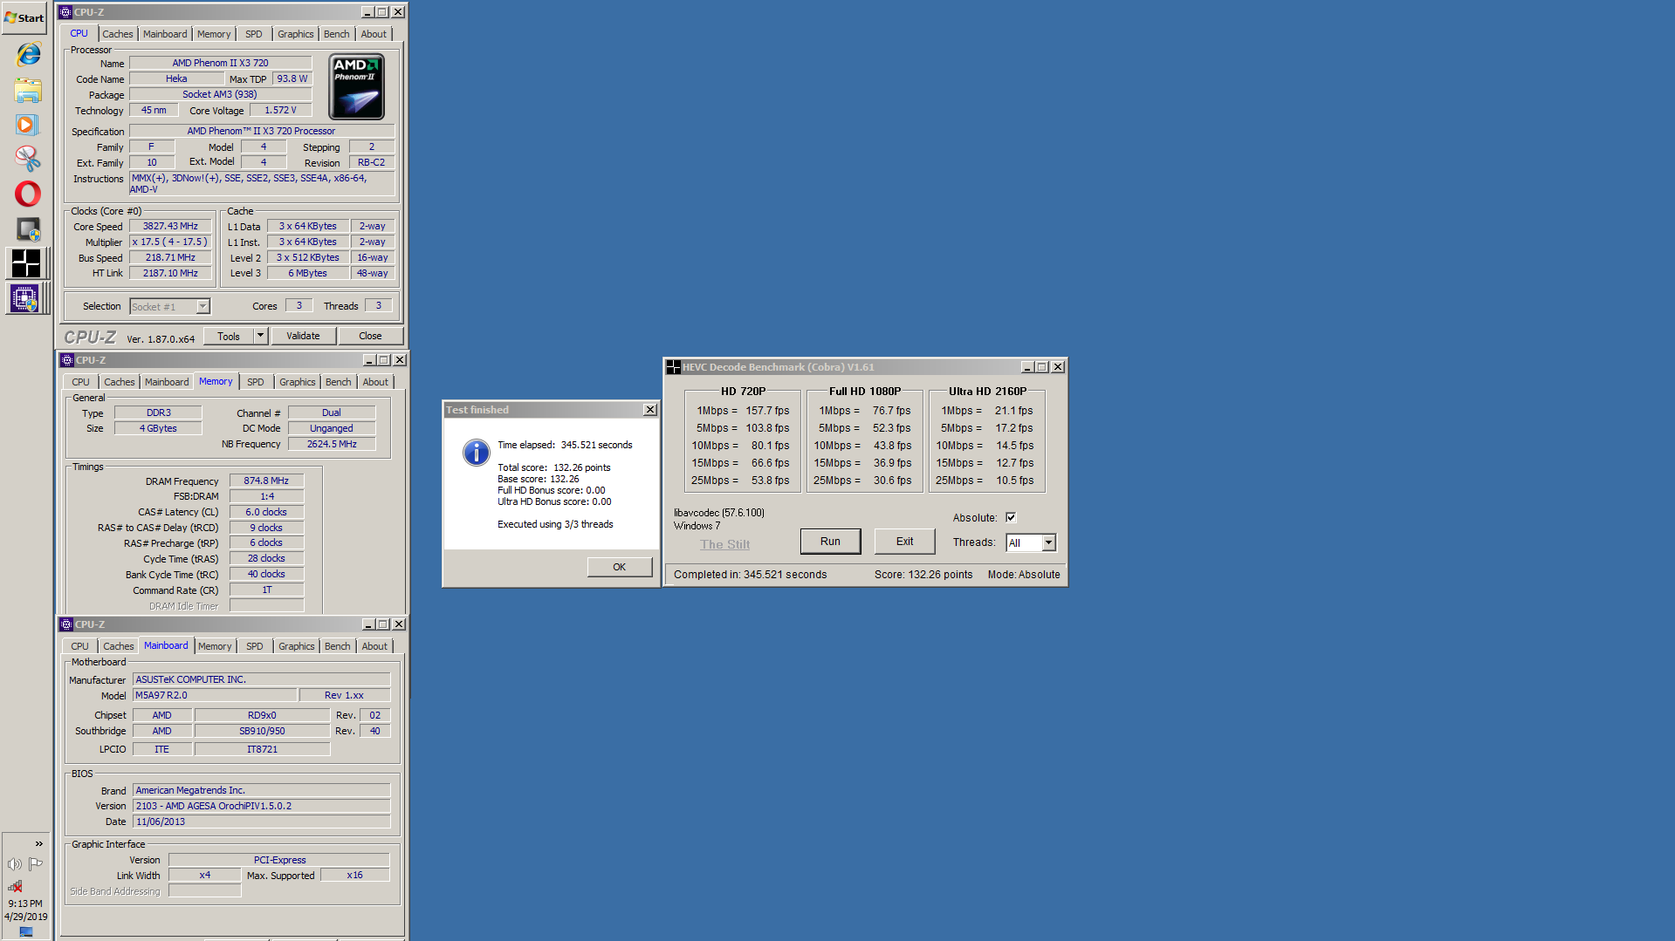Open Windows Explorer folder icon in taskbar

(28, 90)
